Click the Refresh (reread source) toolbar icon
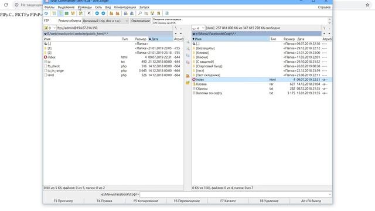The image size is (375, 211). click(46, 13)
